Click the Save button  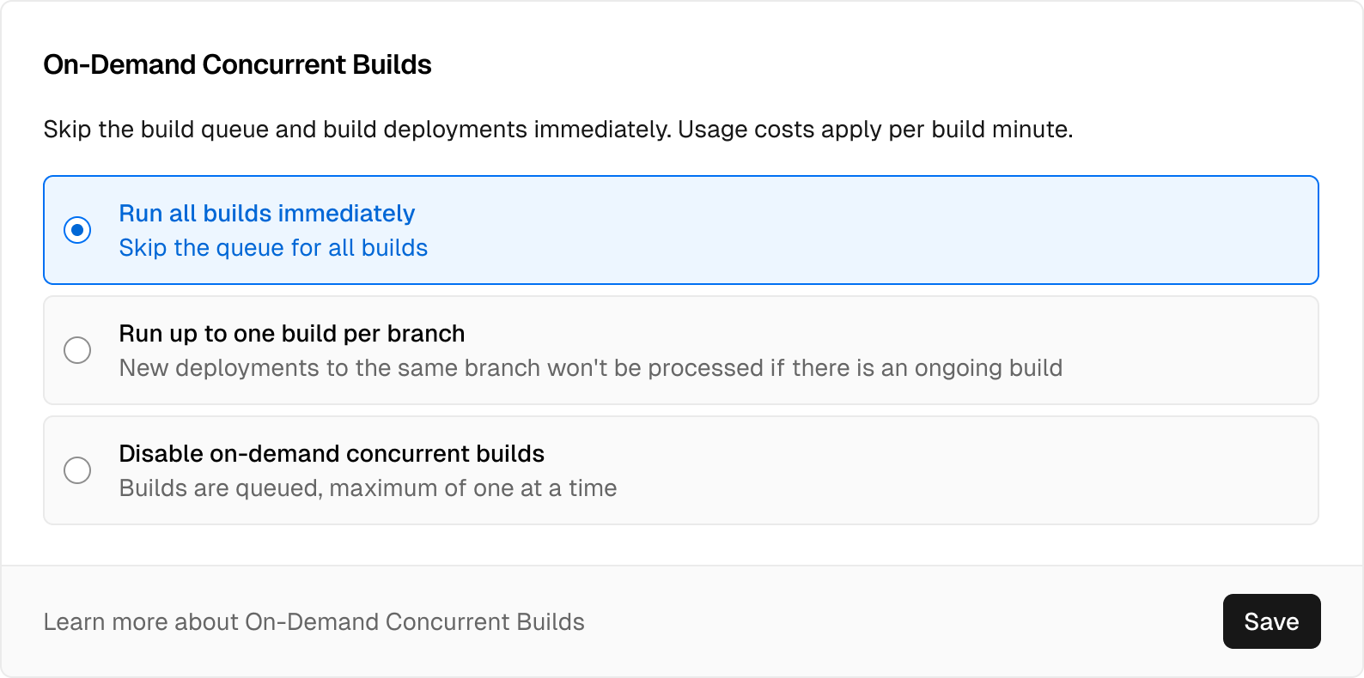1271,621
